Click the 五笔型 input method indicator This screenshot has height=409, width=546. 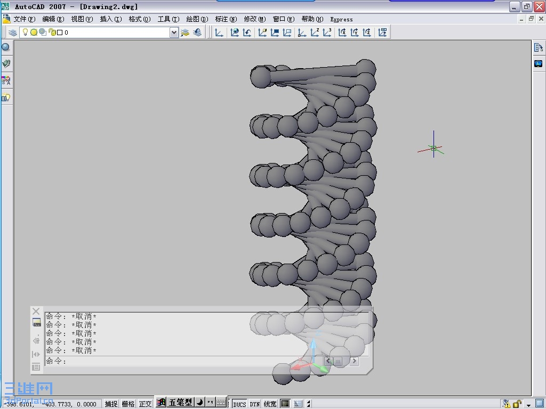180,403
